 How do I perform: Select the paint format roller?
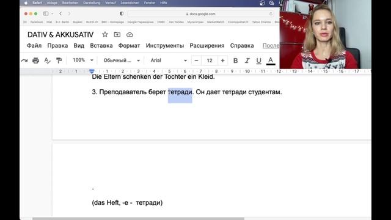[59, 61]
